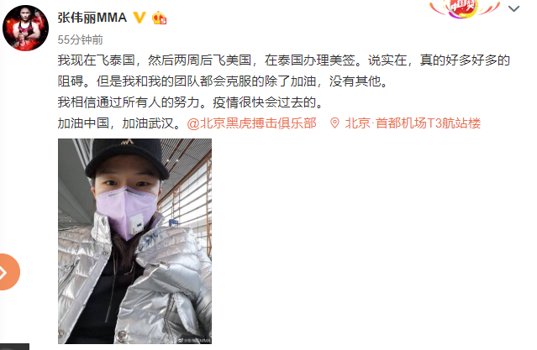The image size is (537, 350).
Task: Click the orange double-arrow circle button
Action: coord(8,272)
